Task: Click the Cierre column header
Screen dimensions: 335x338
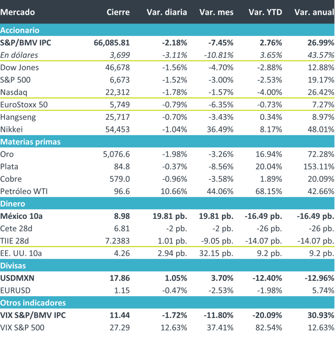Action: 118,12
